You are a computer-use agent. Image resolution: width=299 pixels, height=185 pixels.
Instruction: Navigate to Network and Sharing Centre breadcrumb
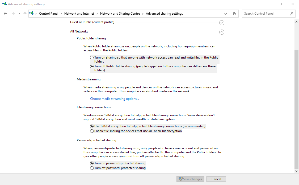pyautogui.click(x=120, y=14)
